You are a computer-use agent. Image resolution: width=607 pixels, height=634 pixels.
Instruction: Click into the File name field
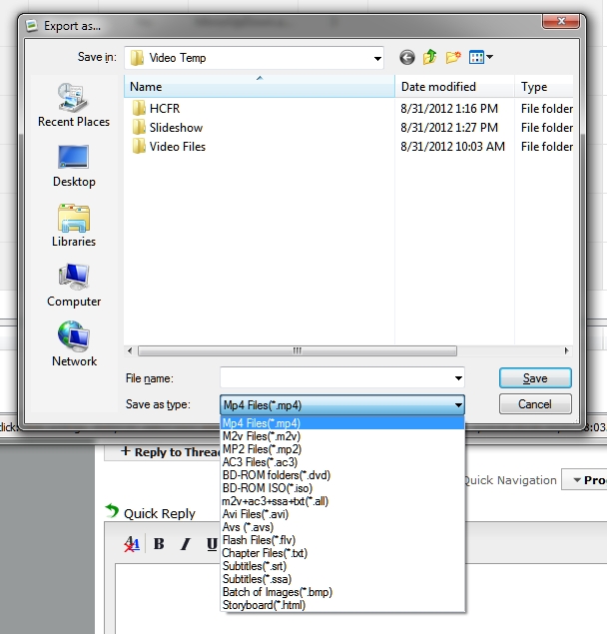(x=336, y=378)
